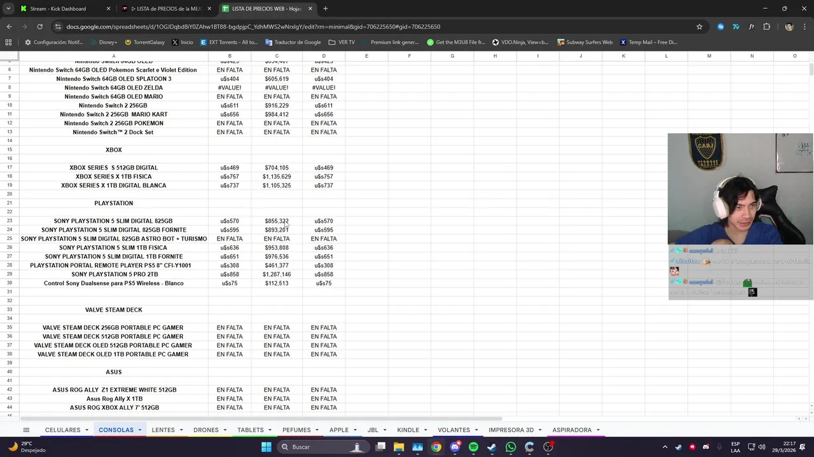Open File Explorer from the taskbar
814x457 pixels.
tap(399, 447)
